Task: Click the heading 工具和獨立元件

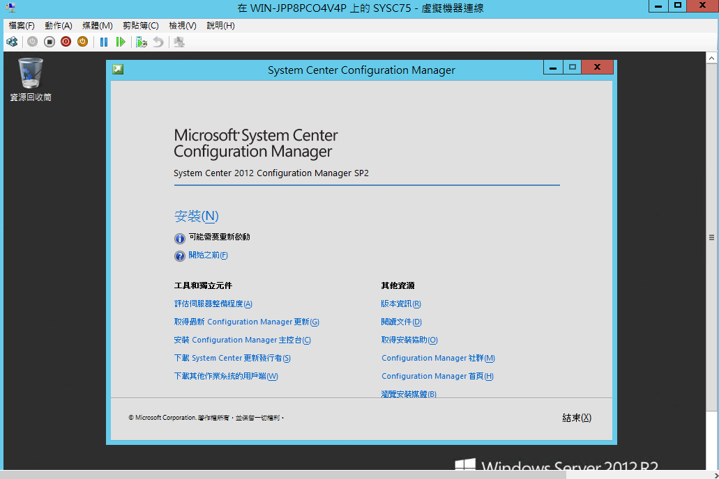Action: 203,285
